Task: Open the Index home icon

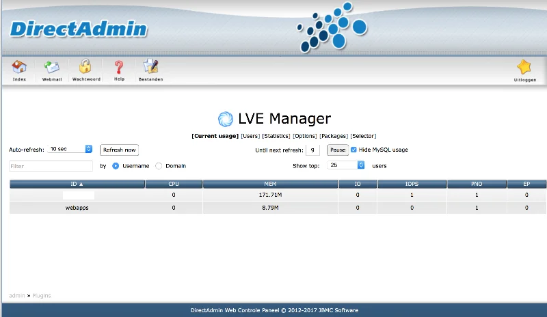Action: pyautogui.click(x=19, y=68)
